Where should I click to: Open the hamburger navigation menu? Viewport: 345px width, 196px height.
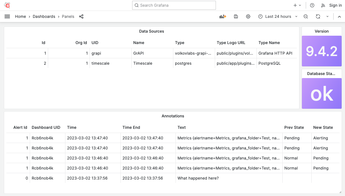click(7, 16)
